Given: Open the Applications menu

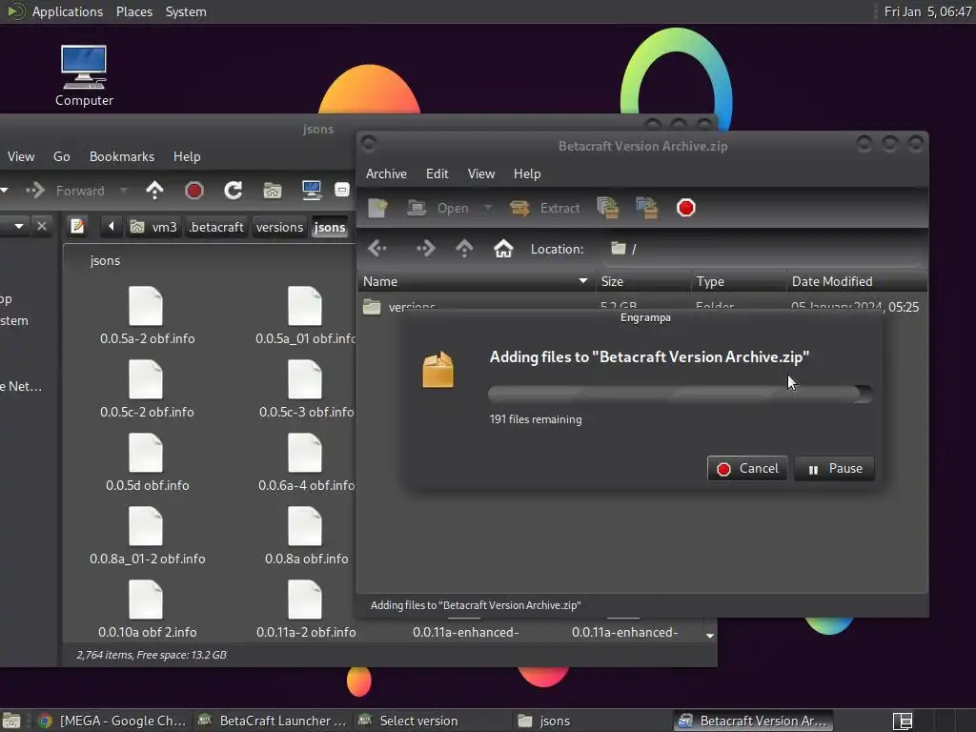Looking at the screenshot, I should click(x=68, y=11).
